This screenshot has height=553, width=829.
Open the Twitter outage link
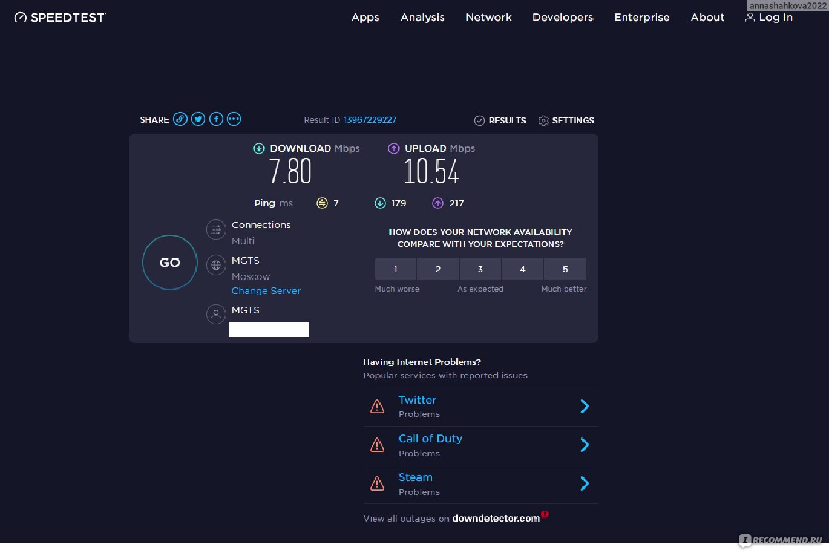click(x=417, y=400)
